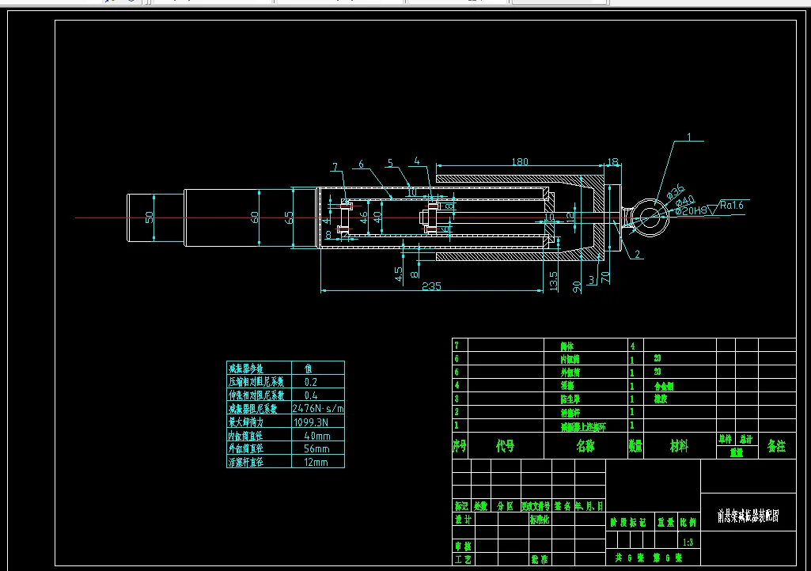Select the 65 diameter dimension text
The width and height of the screenshot is (811, 571).
289,217
